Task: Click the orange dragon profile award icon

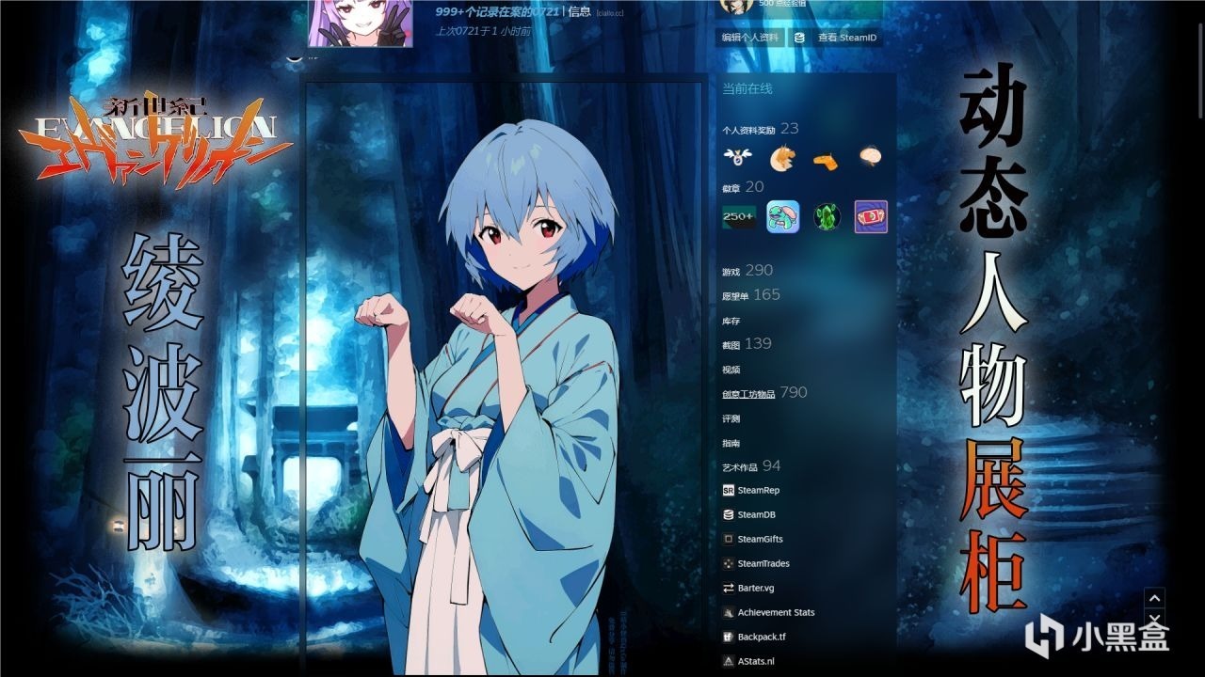Action: (x=781, y=157)
